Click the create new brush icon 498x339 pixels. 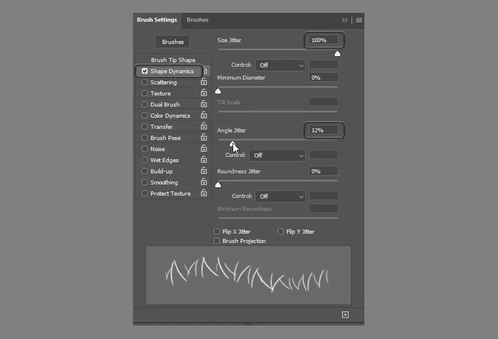click(345, 315)
